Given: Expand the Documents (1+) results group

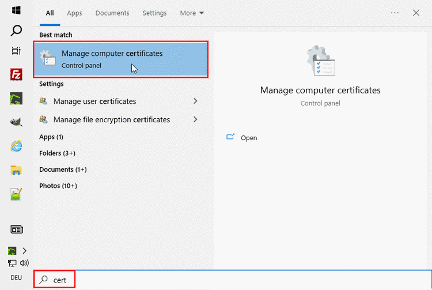Looking at the screenshot, I should point(63,170).
